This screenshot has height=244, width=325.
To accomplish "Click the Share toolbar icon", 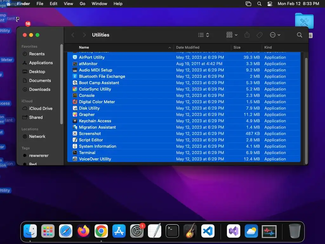I will (247, 35).
